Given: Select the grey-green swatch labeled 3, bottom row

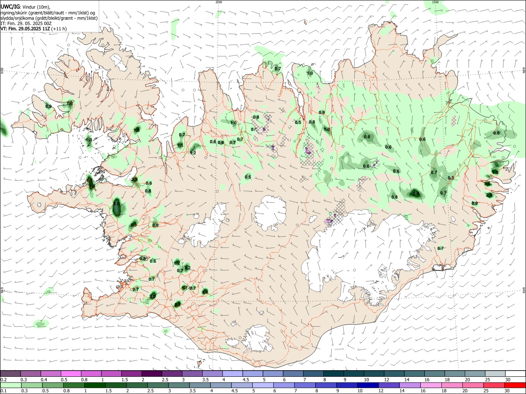Looking at the screenshot, I should 178,385.
